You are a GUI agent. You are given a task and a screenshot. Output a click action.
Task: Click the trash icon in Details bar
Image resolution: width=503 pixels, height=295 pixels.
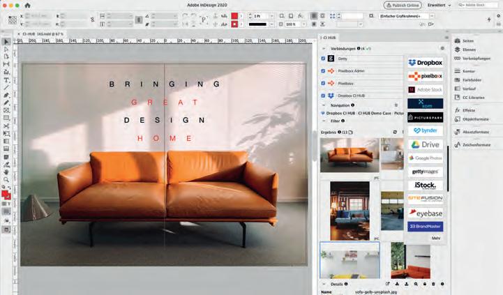pyautogui.click(x=433, y=284)
